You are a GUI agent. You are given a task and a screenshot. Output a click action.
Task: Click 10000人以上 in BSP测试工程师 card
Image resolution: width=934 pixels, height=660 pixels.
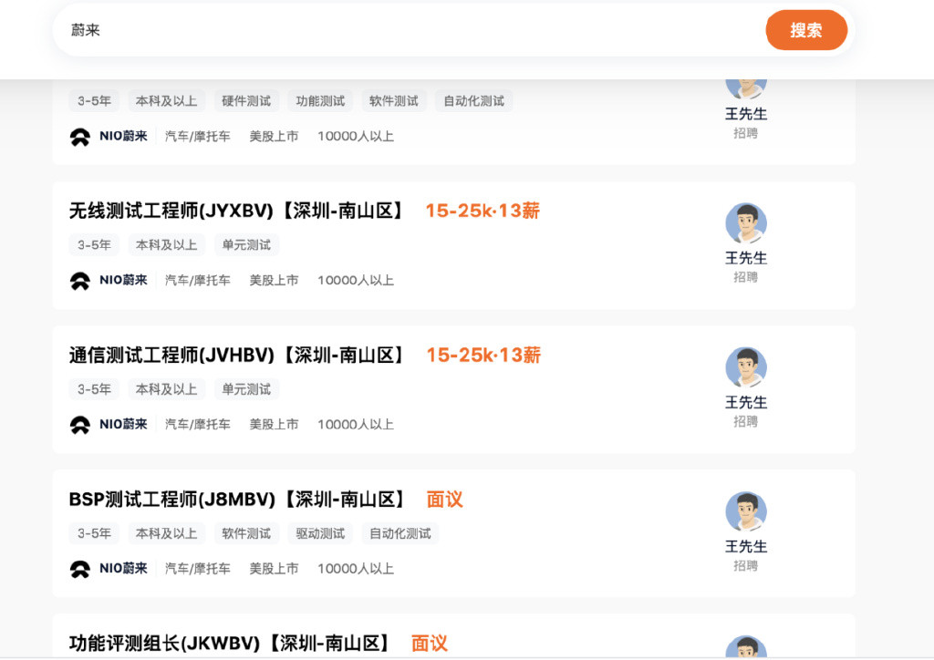click(x=356, y=569)
